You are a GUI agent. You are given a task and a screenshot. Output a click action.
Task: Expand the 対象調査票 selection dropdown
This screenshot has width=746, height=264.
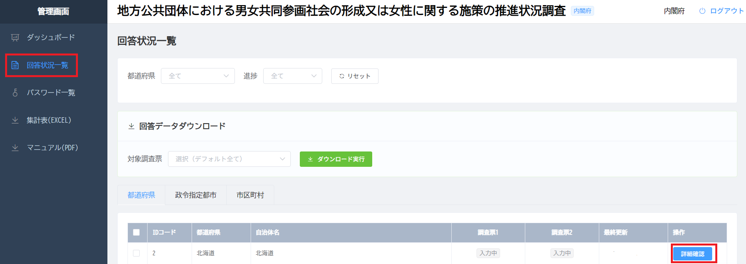pos(229,159)
